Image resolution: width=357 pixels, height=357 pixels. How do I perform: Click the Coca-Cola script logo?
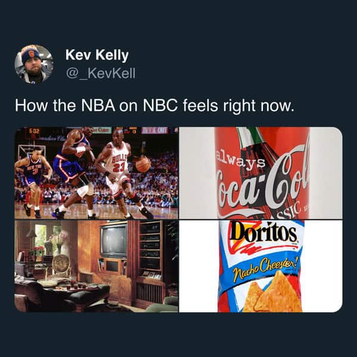(x=263, y=182)
